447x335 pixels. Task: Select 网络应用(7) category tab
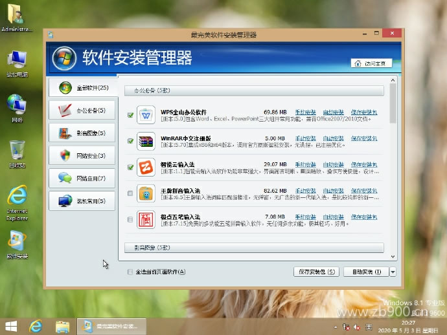click(x=82, y=178)
